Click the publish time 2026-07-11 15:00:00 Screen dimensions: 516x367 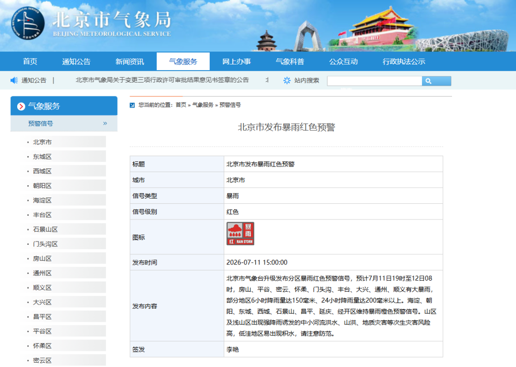[257, 262]
